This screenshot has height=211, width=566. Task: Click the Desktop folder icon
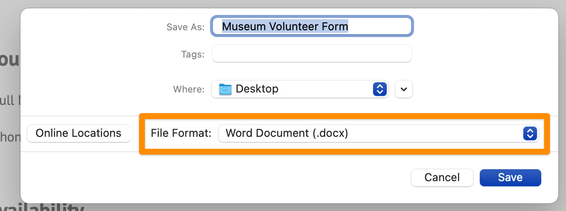tap(225, 89)
